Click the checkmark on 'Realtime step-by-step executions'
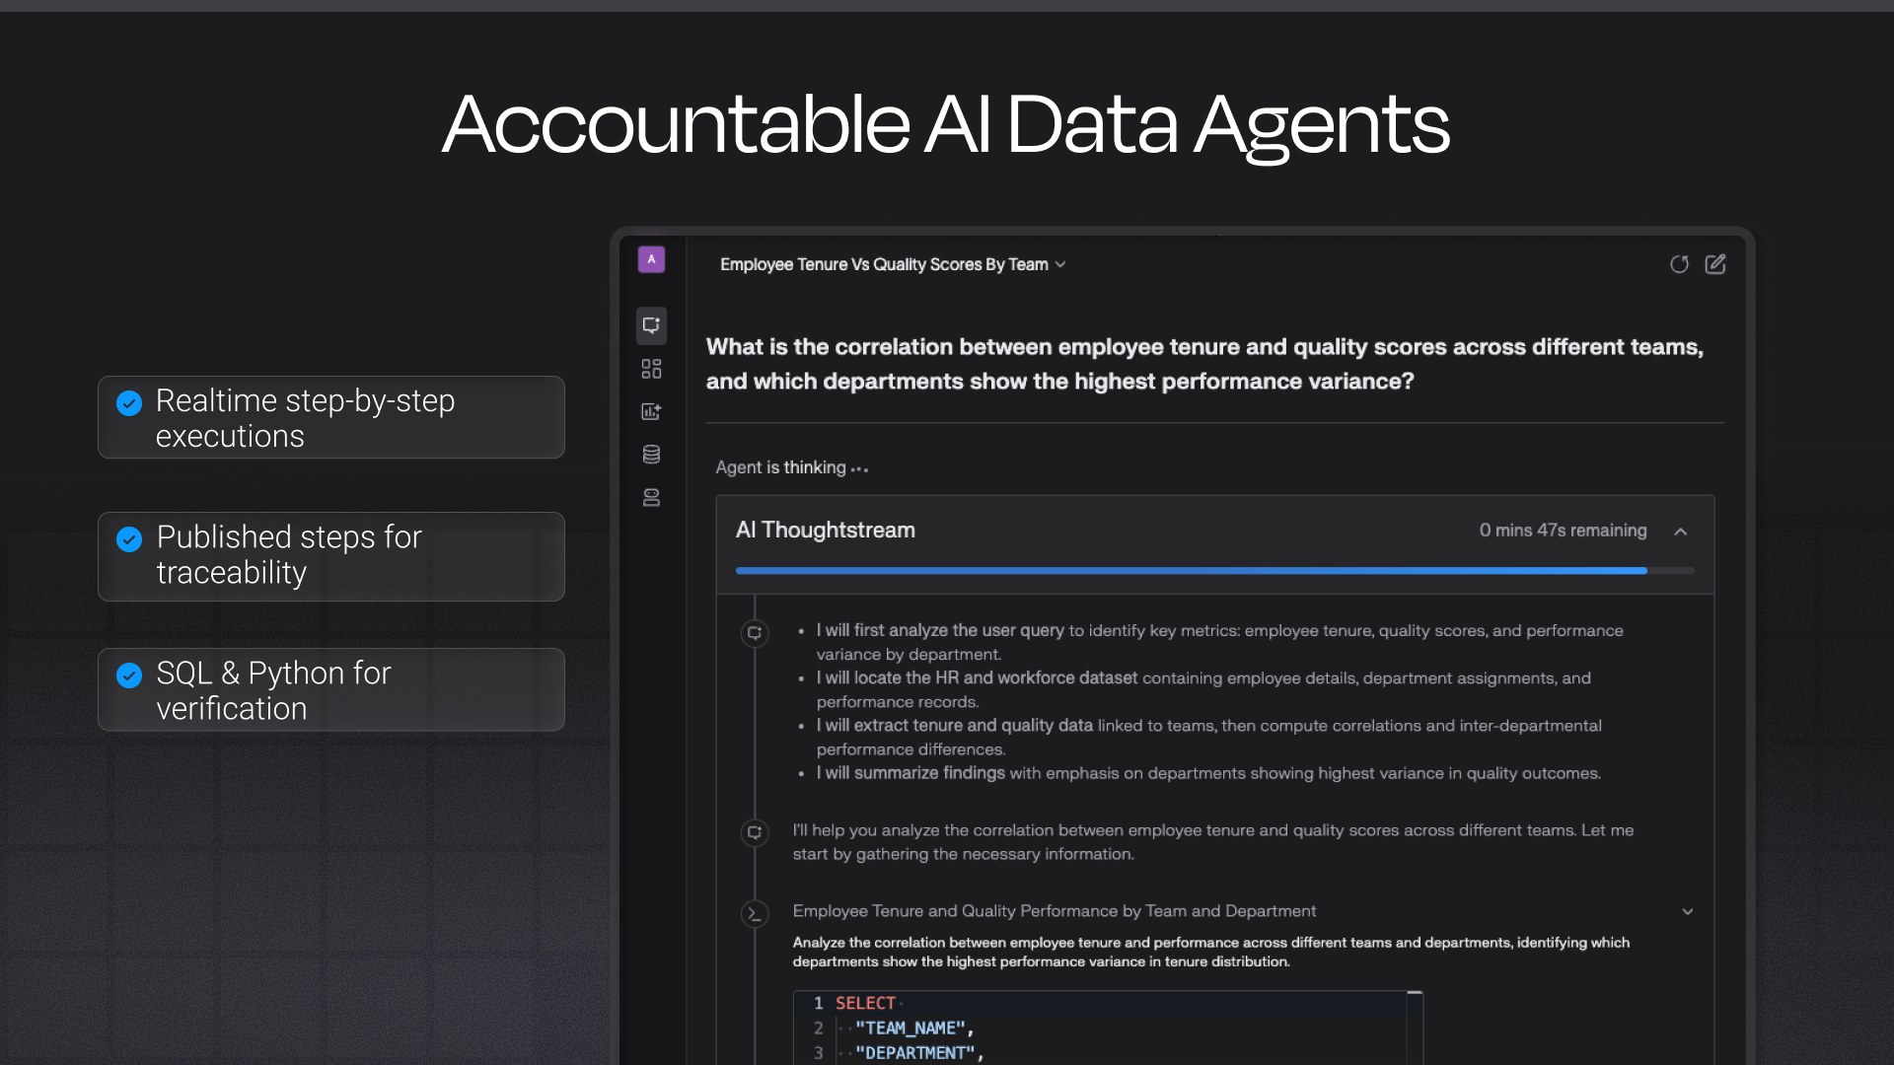The height and width of the screenshot is (1065, 1894). 129,402
